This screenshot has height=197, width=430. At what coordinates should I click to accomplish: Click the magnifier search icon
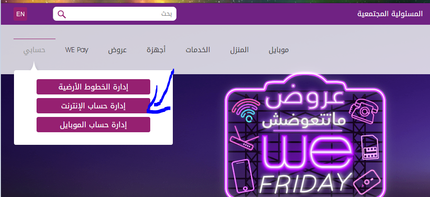click(62, 14)
